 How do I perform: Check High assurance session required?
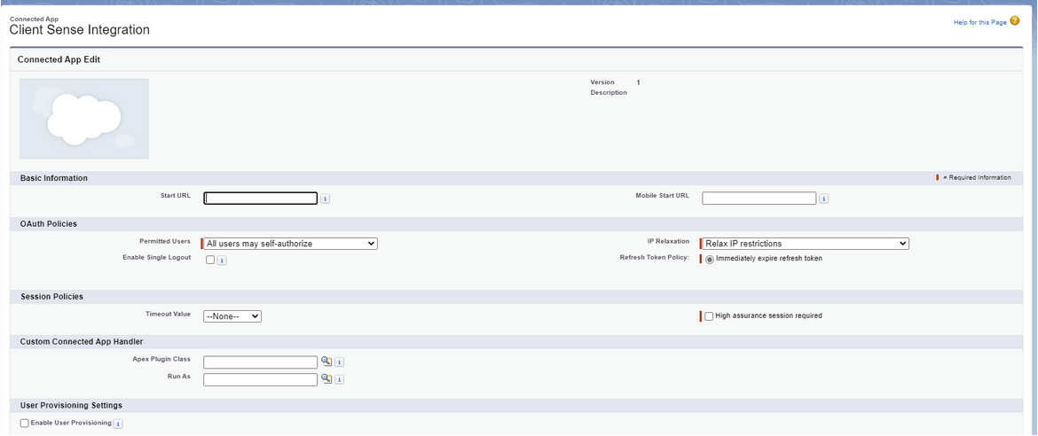click(709, 316)
